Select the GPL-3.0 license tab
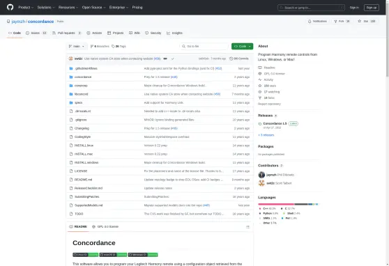The height and width of the screenshot is (266, 389). 105,226
